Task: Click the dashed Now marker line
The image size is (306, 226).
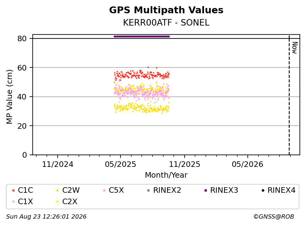Action: coord(289,95)
